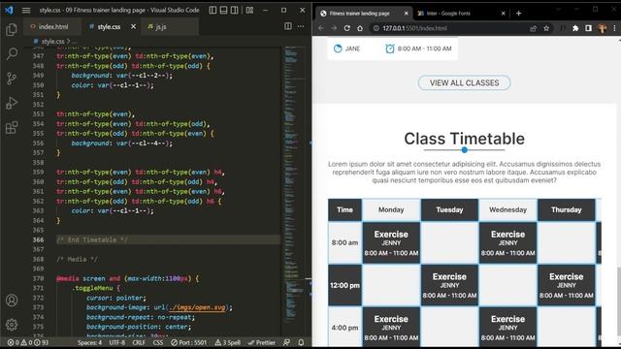Click the 12:00 pm time cell
Screen dimensions: 621x349
point(345,285)
